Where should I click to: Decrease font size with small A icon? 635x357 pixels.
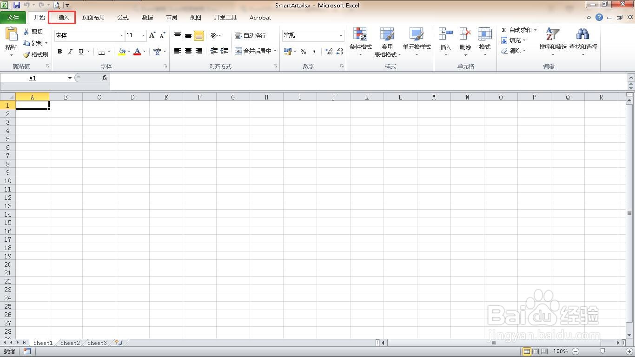pyautogui.click(x=162, y=35)
